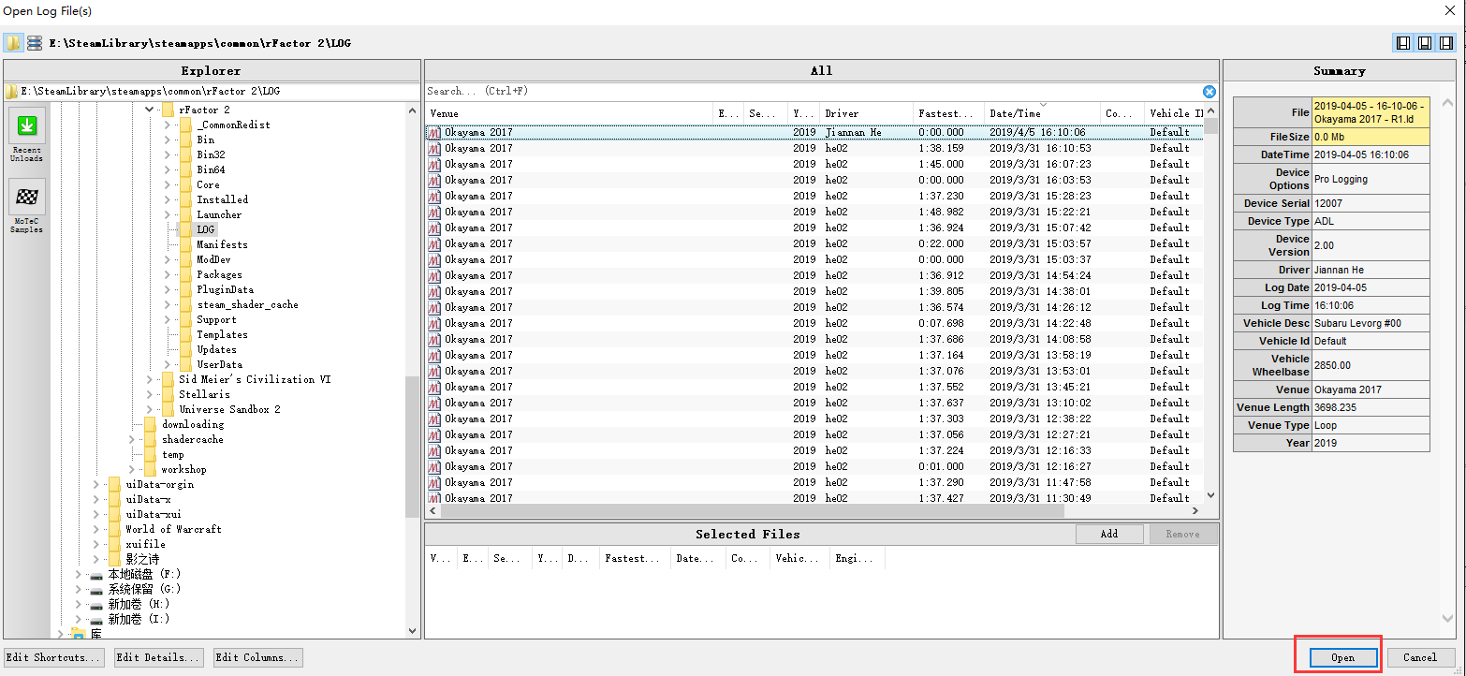This screenshot has height=676, width=1466.
Task: Sort by the Date/Time column header
Action: tap(1043, 113)
